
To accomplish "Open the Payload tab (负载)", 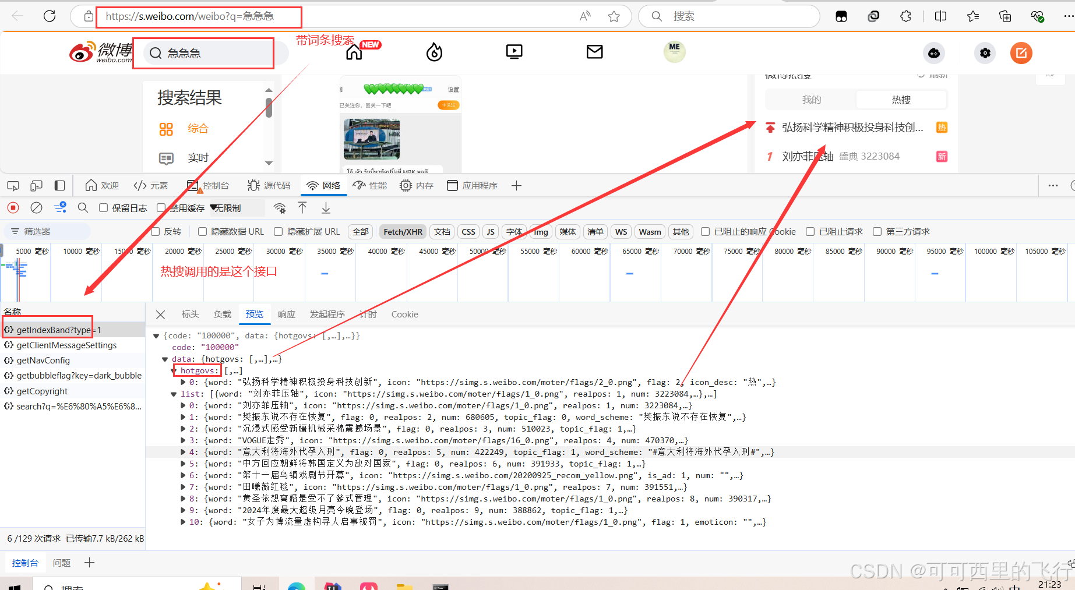I will click(222, 315).
